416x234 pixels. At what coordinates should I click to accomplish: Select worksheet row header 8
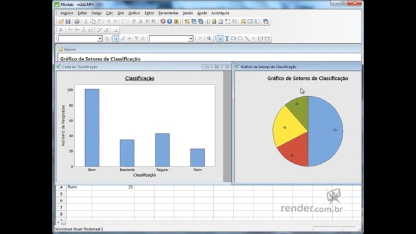[x=61, y=214]
